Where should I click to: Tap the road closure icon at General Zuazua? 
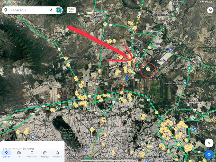tap(195, 61)
